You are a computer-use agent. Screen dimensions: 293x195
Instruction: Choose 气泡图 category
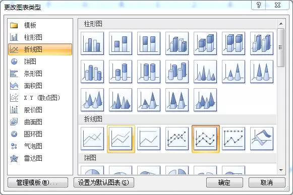[x=40, y=146]
